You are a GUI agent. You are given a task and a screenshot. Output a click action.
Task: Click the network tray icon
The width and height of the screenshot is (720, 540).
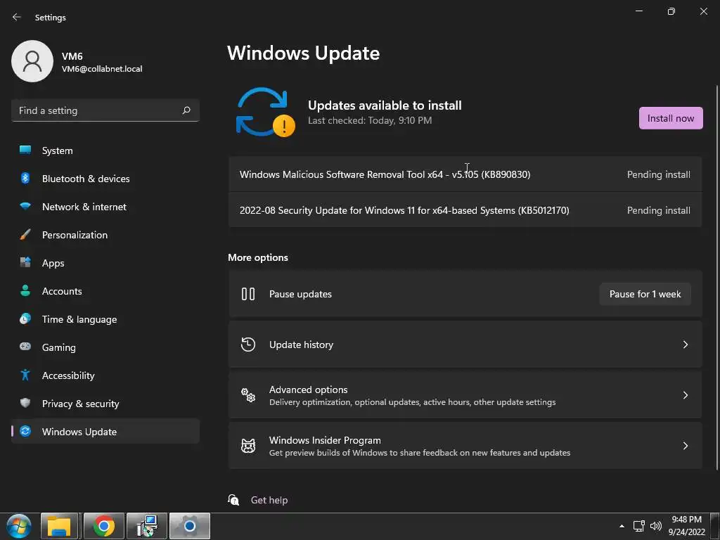(x=638, y=526)
